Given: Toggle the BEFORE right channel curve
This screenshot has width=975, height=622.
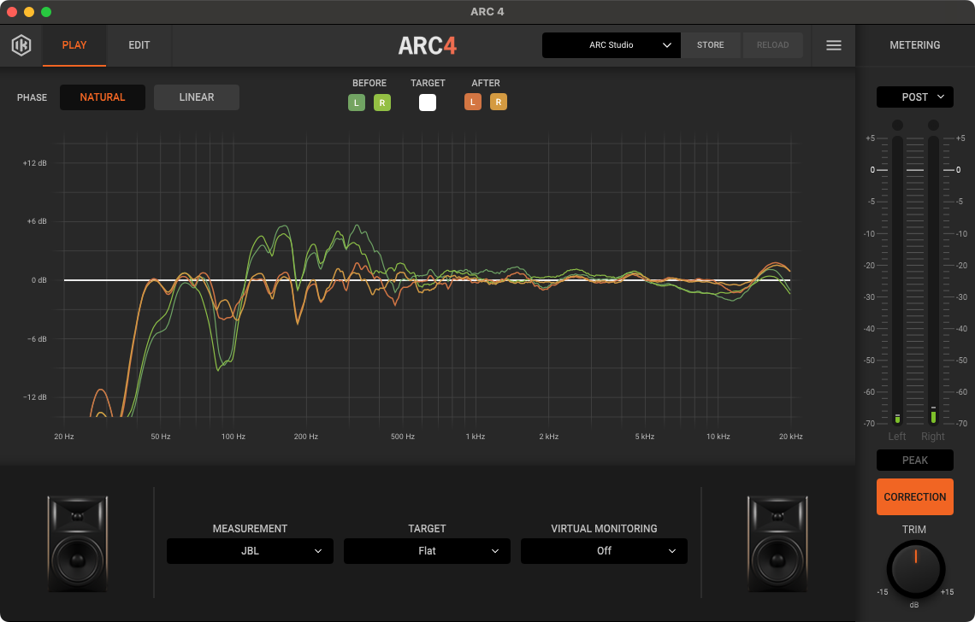Looking at the screenshot, I should pos(381,103).
